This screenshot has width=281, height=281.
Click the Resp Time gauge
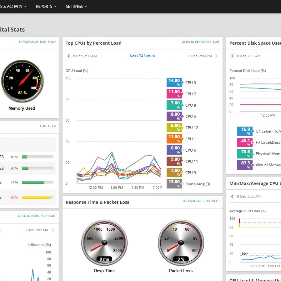(x=104, y=243)
